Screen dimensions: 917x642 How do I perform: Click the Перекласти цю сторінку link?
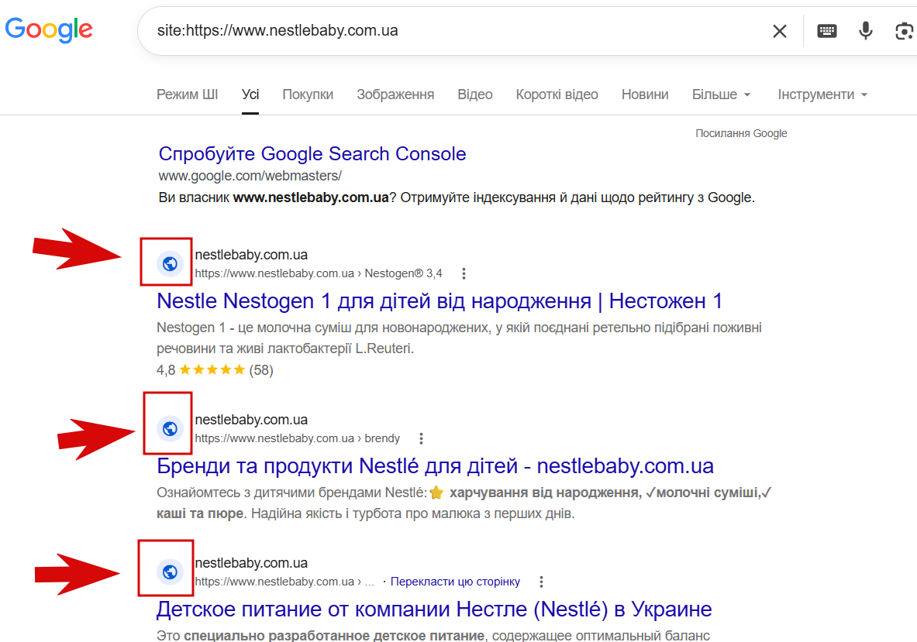(x=455, y=582)
